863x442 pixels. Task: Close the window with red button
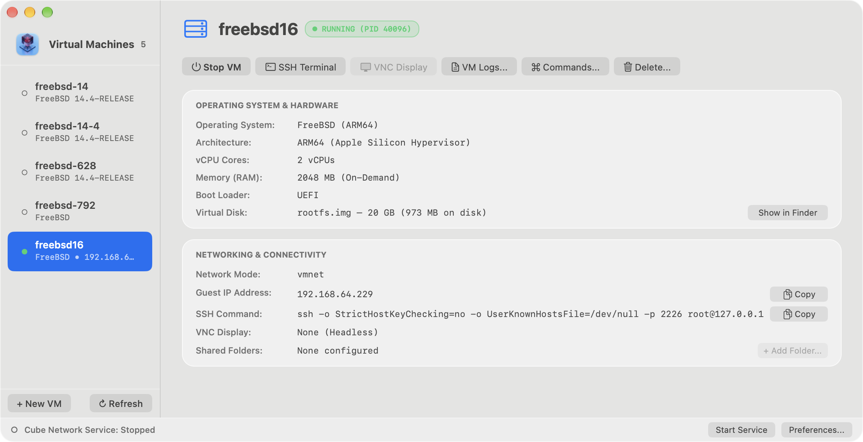(12, 12)
